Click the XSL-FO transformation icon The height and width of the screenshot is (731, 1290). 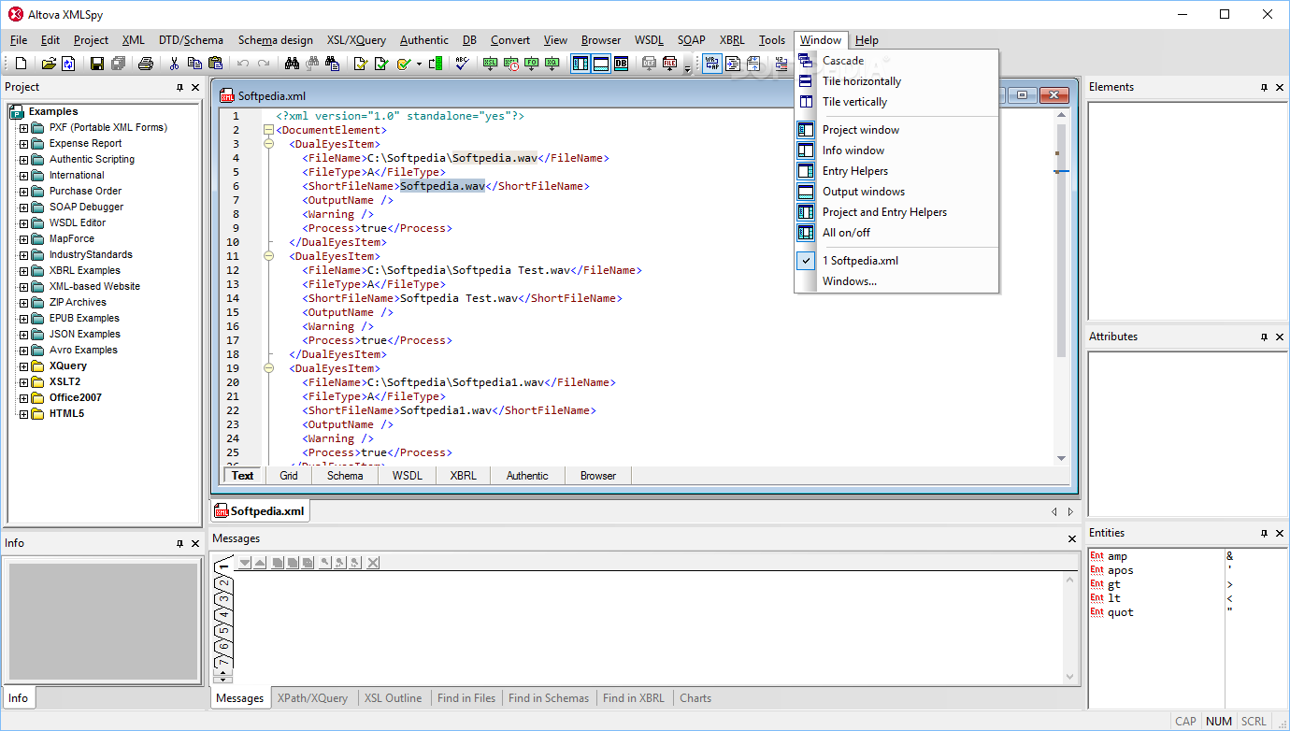coord(532,64)
